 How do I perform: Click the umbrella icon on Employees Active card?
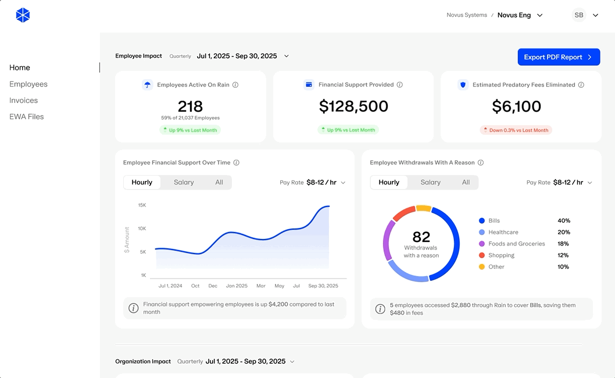click(x=148, y=85)
